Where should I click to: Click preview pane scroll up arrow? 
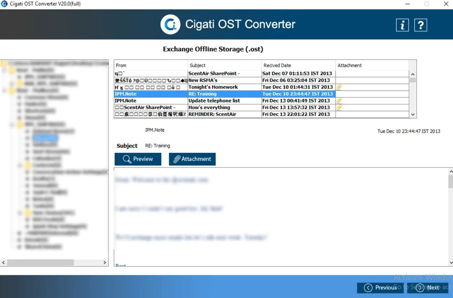click(451, 171)
